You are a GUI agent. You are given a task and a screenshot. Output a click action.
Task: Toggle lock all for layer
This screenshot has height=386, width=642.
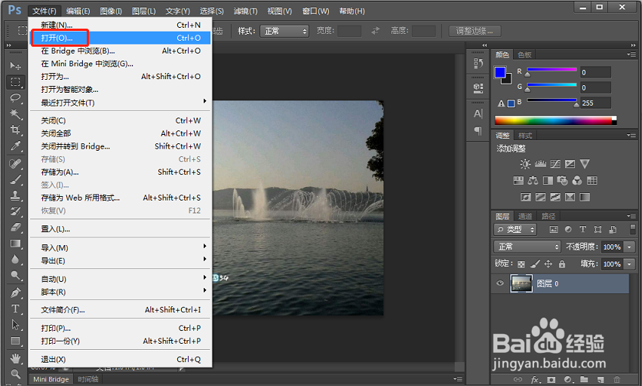coord(562,265)
